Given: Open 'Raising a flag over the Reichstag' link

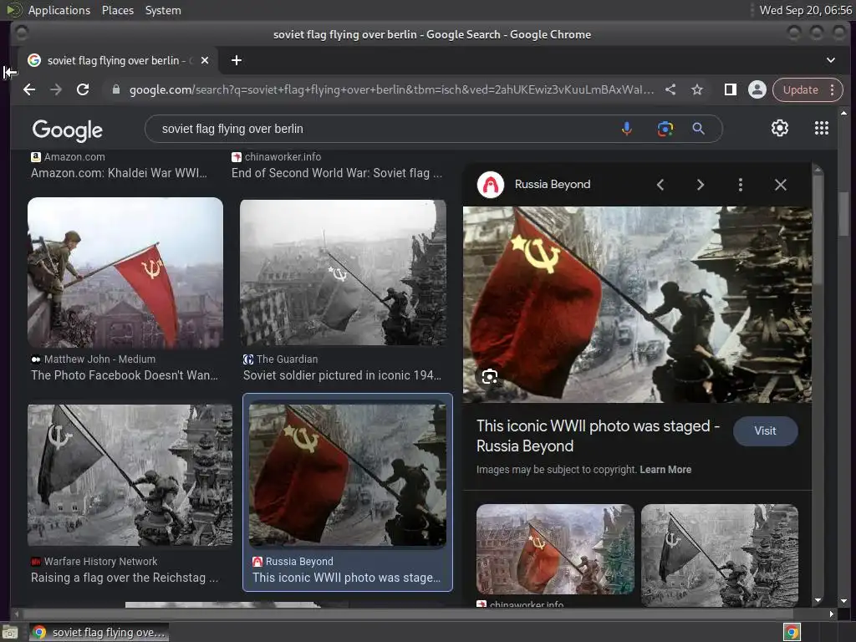Looking at the screenshot, I should click(x=125, y=578).
